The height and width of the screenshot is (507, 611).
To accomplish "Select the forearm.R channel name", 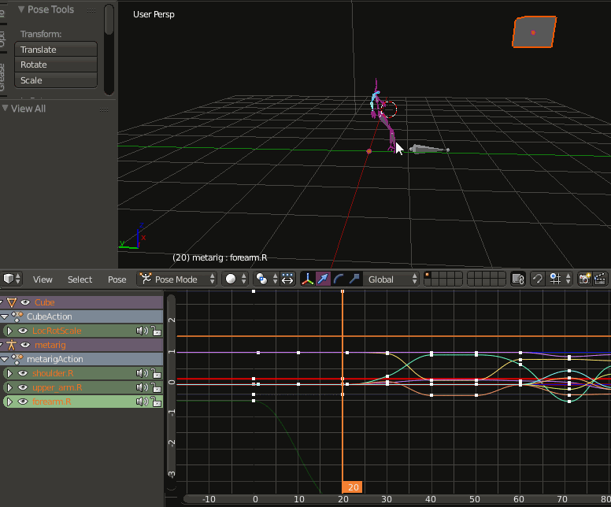I will [x=51, y=402].
